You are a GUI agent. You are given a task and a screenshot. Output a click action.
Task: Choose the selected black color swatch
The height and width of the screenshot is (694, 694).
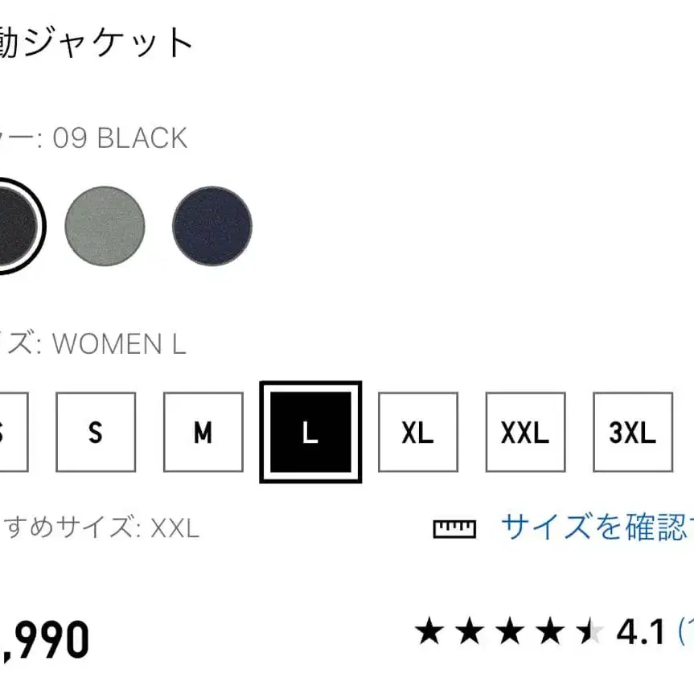click(x=12, y=225)
